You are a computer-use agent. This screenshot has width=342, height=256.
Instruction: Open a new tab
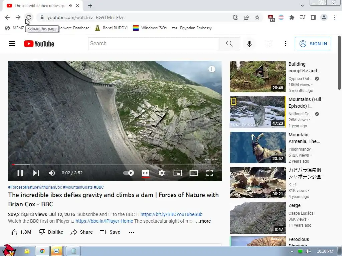point(90,6)
